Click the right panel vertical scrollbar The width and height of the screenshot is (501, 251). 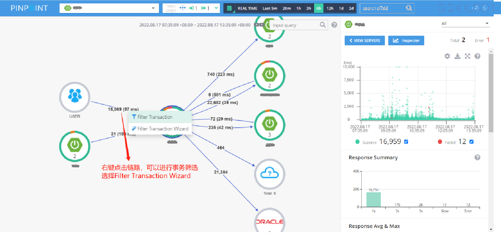[491, 93]
